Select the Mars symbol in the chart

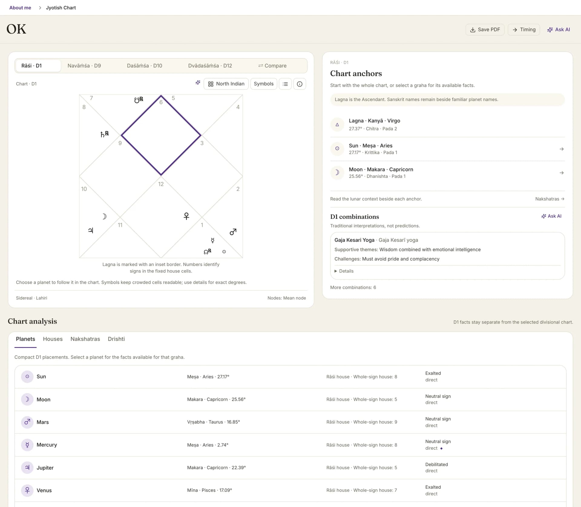point(233,232)
